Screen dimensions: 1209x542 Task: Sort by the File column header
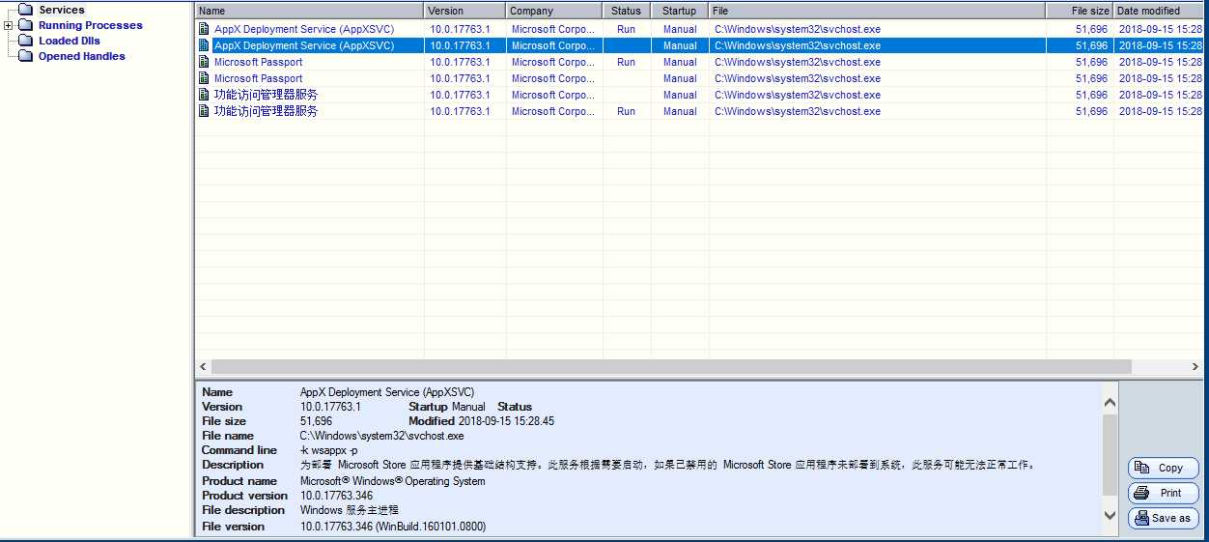tap(877, 11)
